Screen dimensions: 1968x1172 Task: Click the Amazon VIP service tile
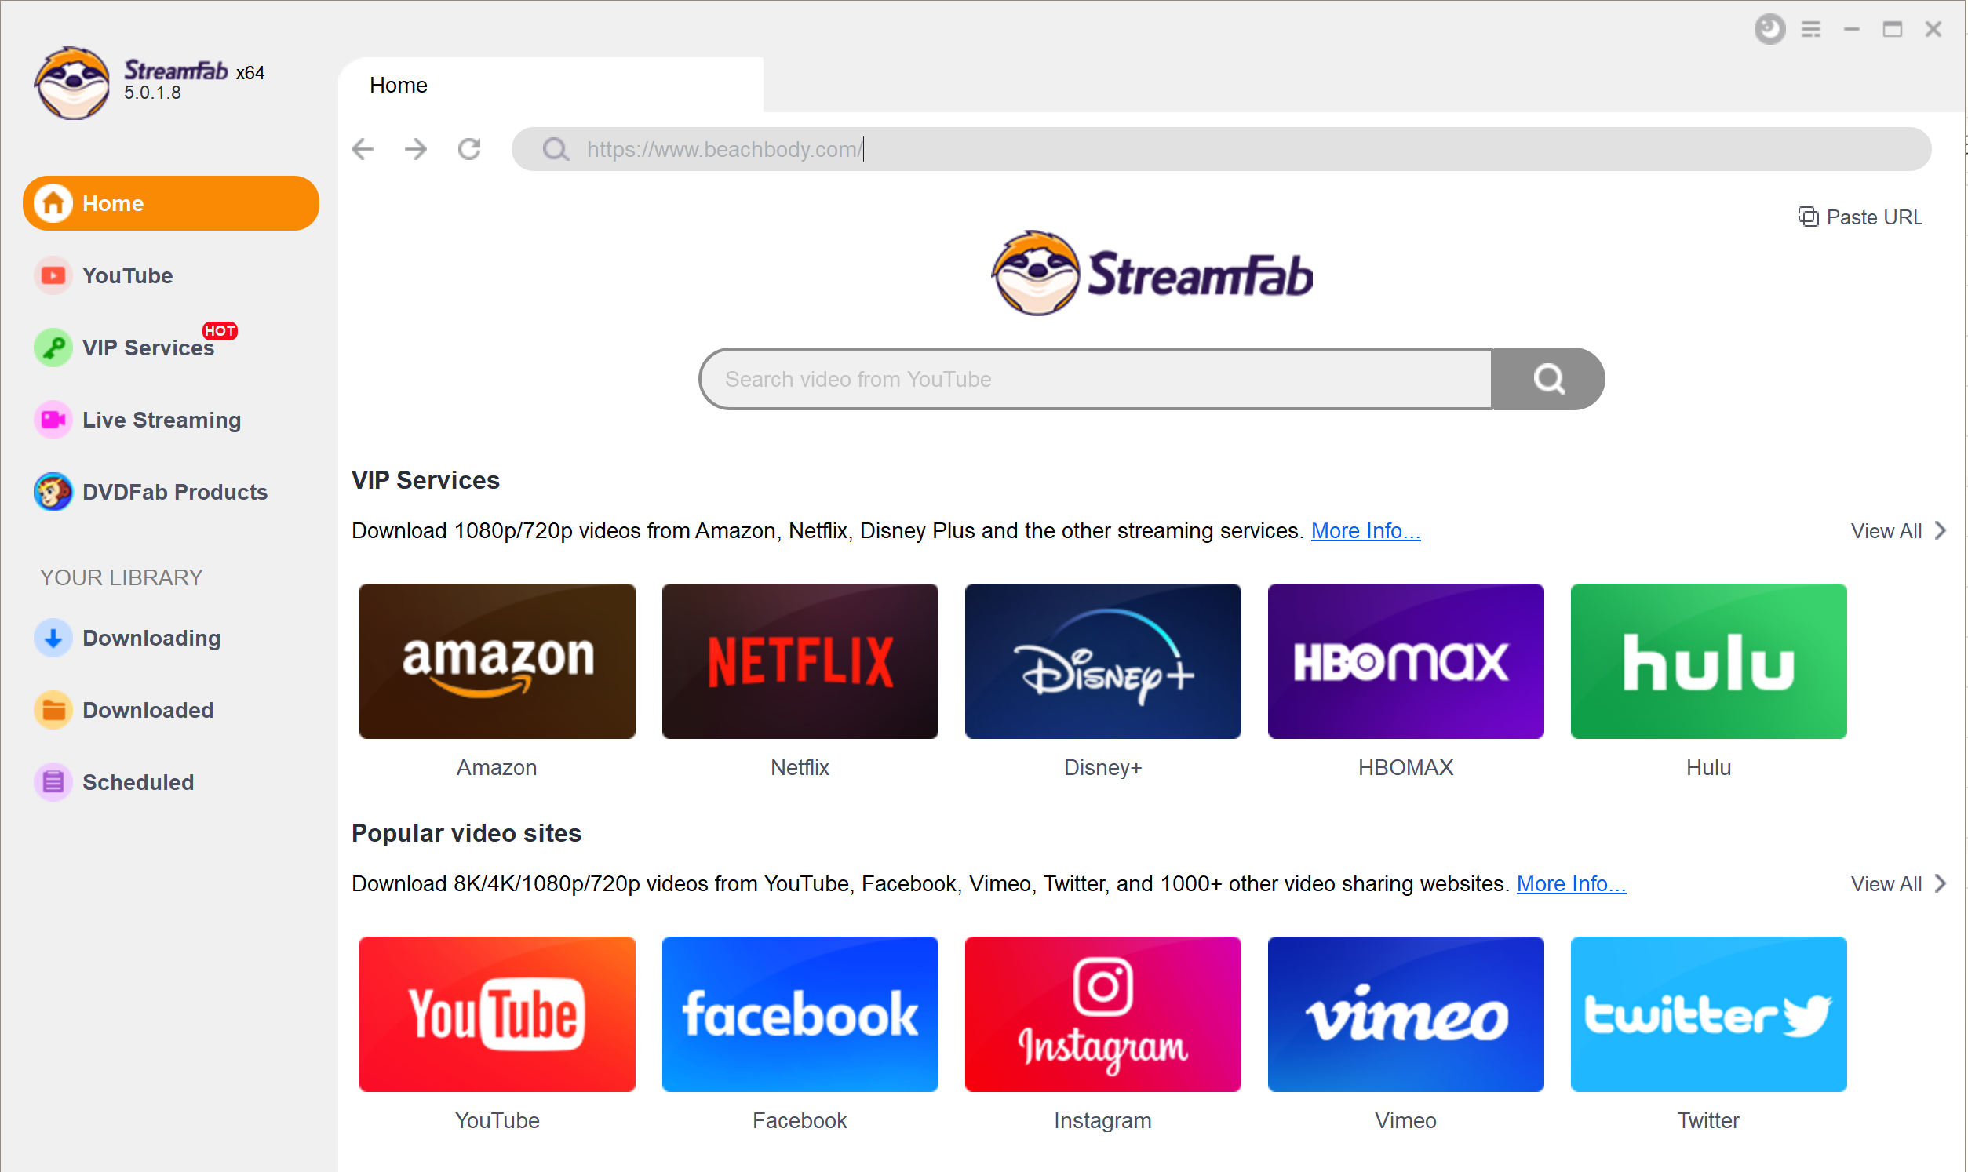pyautogui.click(x=497, y=663)
